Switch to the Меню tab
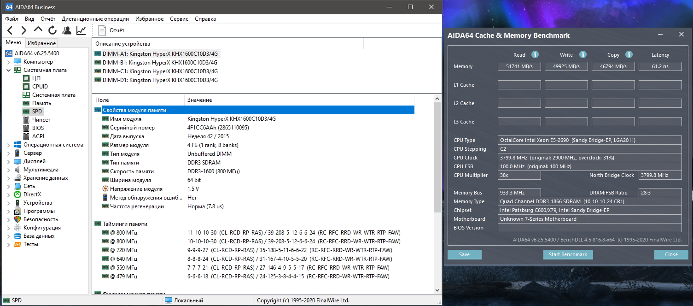693x306 pixels. (x=13, y=42)
